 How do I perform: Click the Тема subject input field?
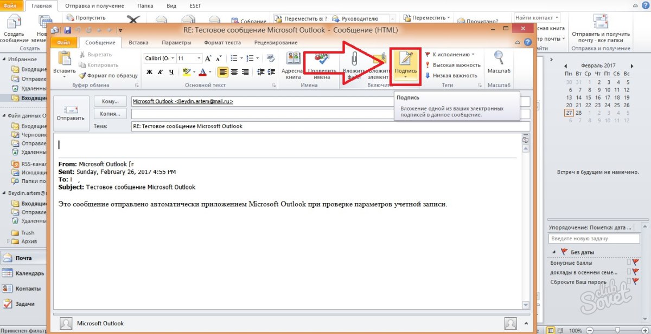point(330,126)
